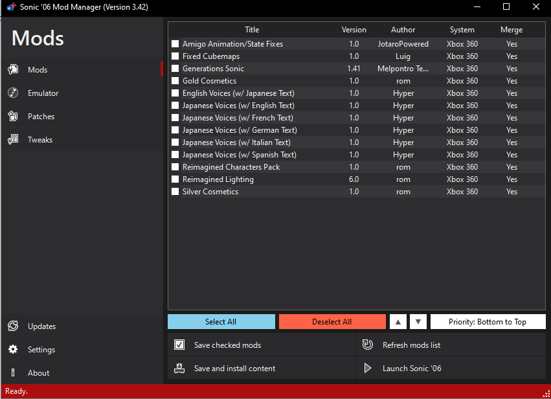Toggle Priority: Bottom to Top button
The height and width of the screenshot is (399, 551).
(488, 322)
